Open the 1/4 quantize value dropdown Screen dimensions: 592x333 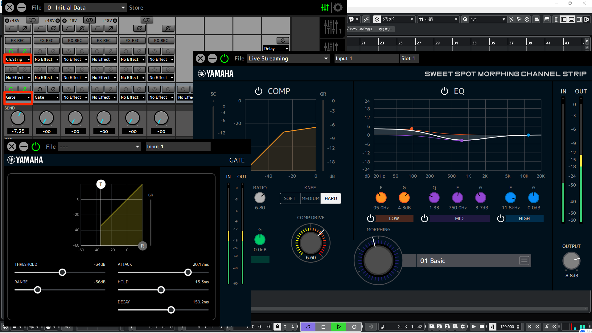(487, 19)
